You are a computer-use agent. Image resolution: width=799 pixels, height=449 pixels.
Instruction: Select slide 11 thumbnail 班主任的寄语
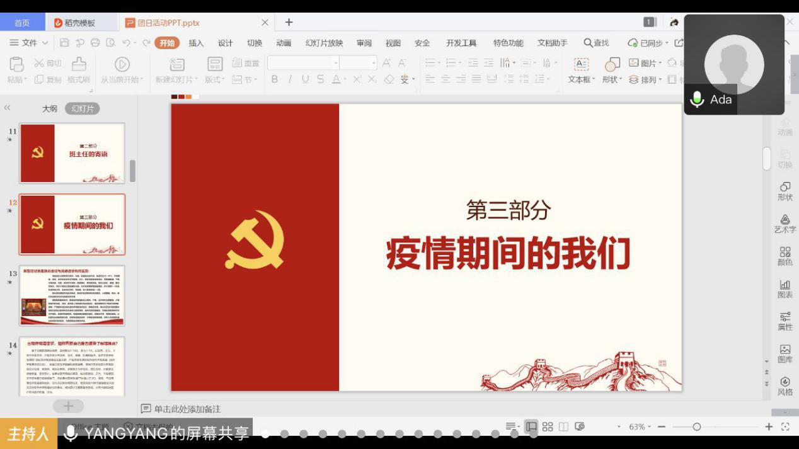point(72,153)
